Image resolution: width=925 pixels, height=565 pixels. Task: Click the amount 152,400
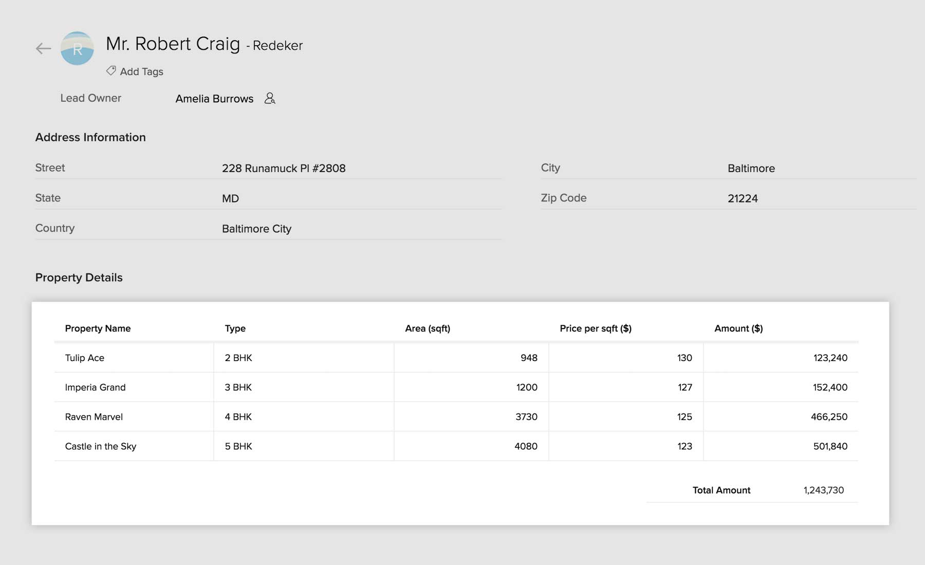pyautogui.click(x=830, y=387)
